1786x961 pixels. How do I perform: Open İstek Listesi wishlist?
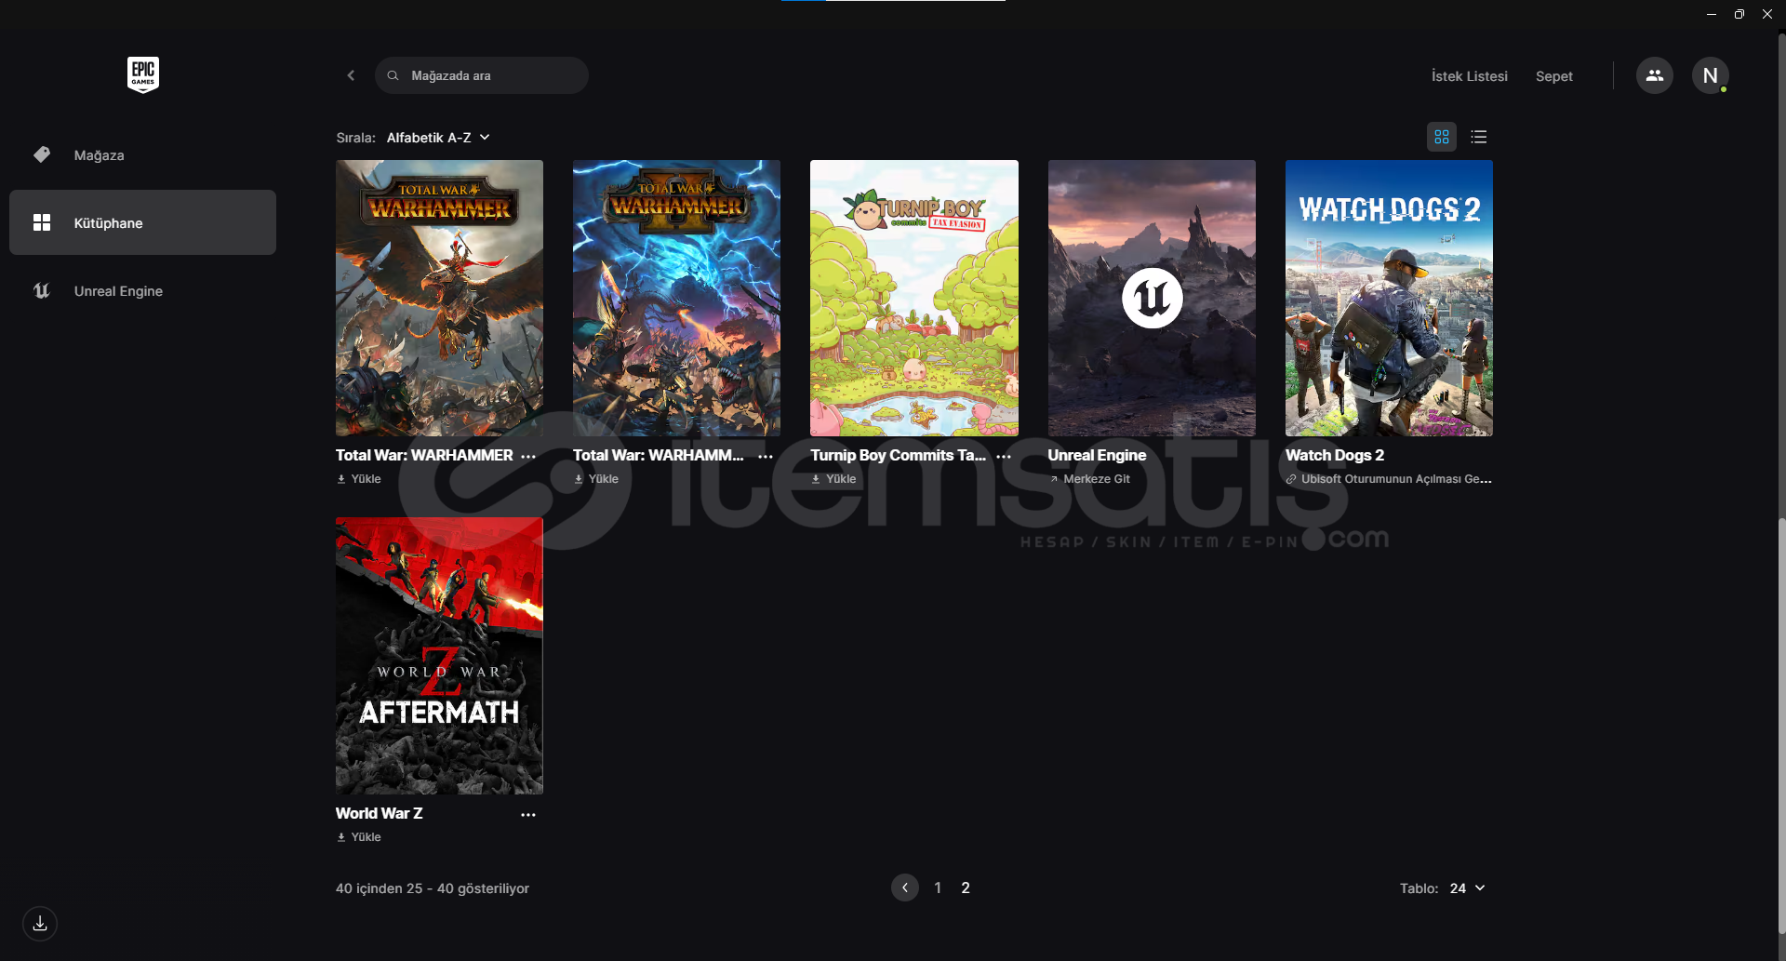[x=1469, y=76]
